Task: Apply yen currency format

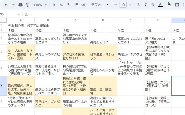Action: 54,5
